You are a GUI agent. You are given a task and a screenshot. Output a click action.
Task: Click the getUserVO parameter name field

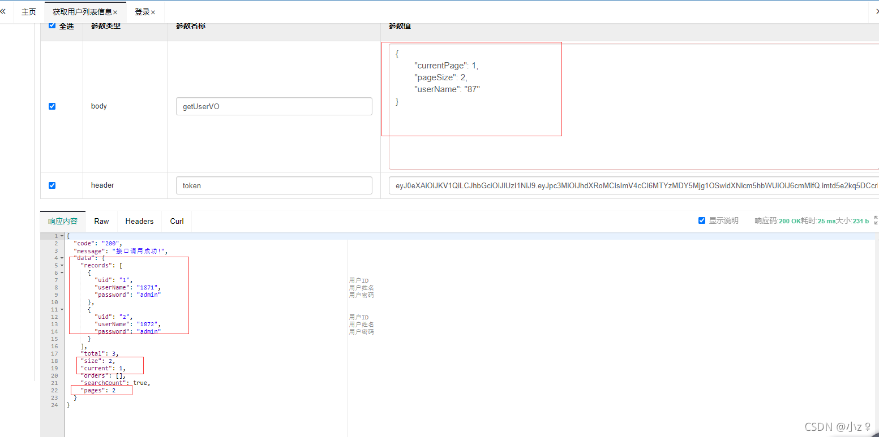pos(274,106)
